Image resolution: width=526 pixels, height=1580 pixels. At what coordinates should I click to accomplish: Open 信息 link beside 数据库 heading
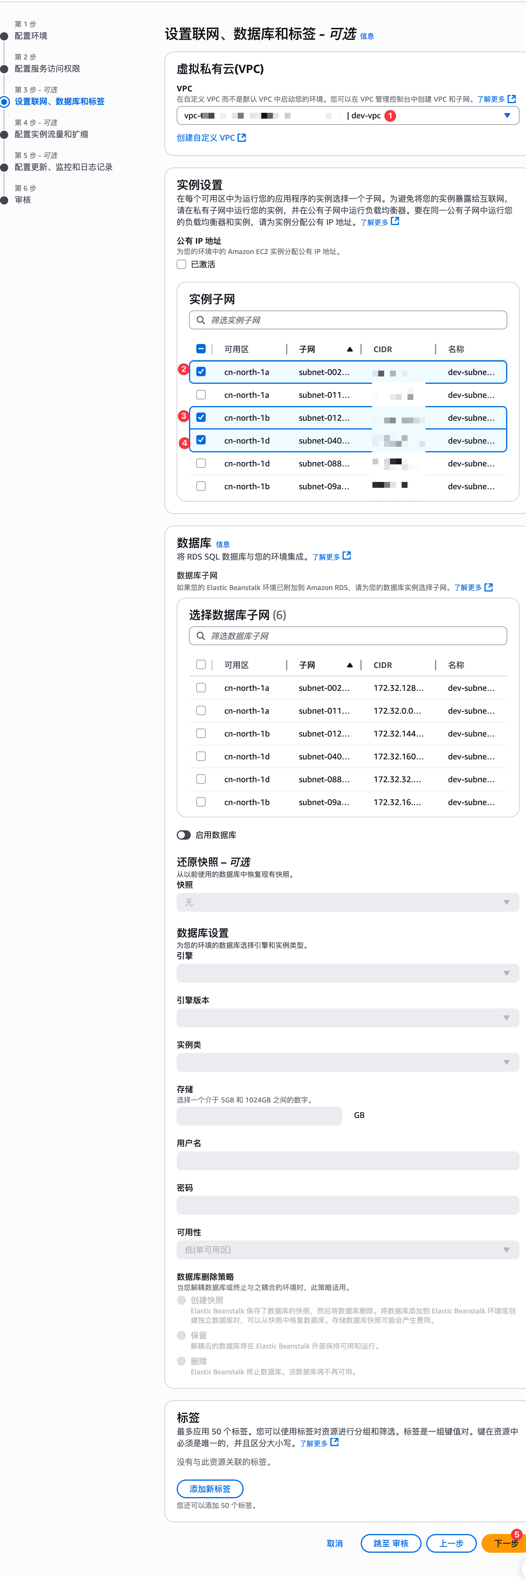(223, 545)
